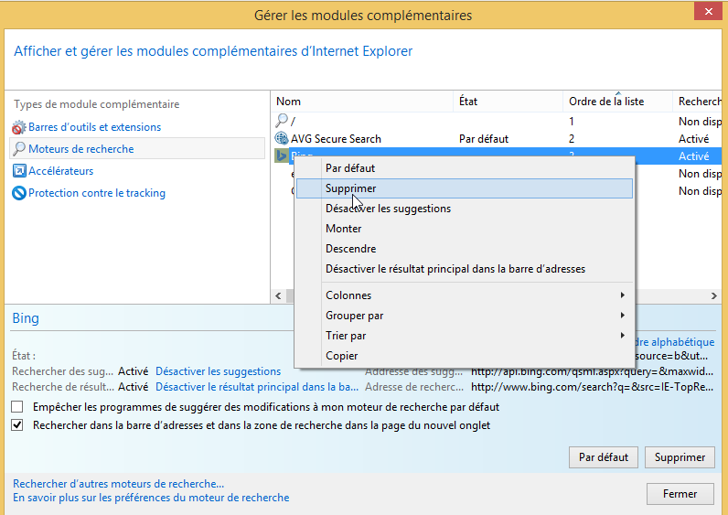Select the "/" search engine row

point(497,122)
